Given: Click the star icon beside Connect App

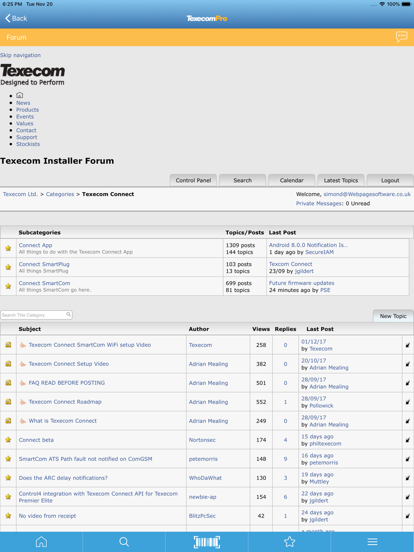Looking at the screenshot, I should click(x=8, y=248).
